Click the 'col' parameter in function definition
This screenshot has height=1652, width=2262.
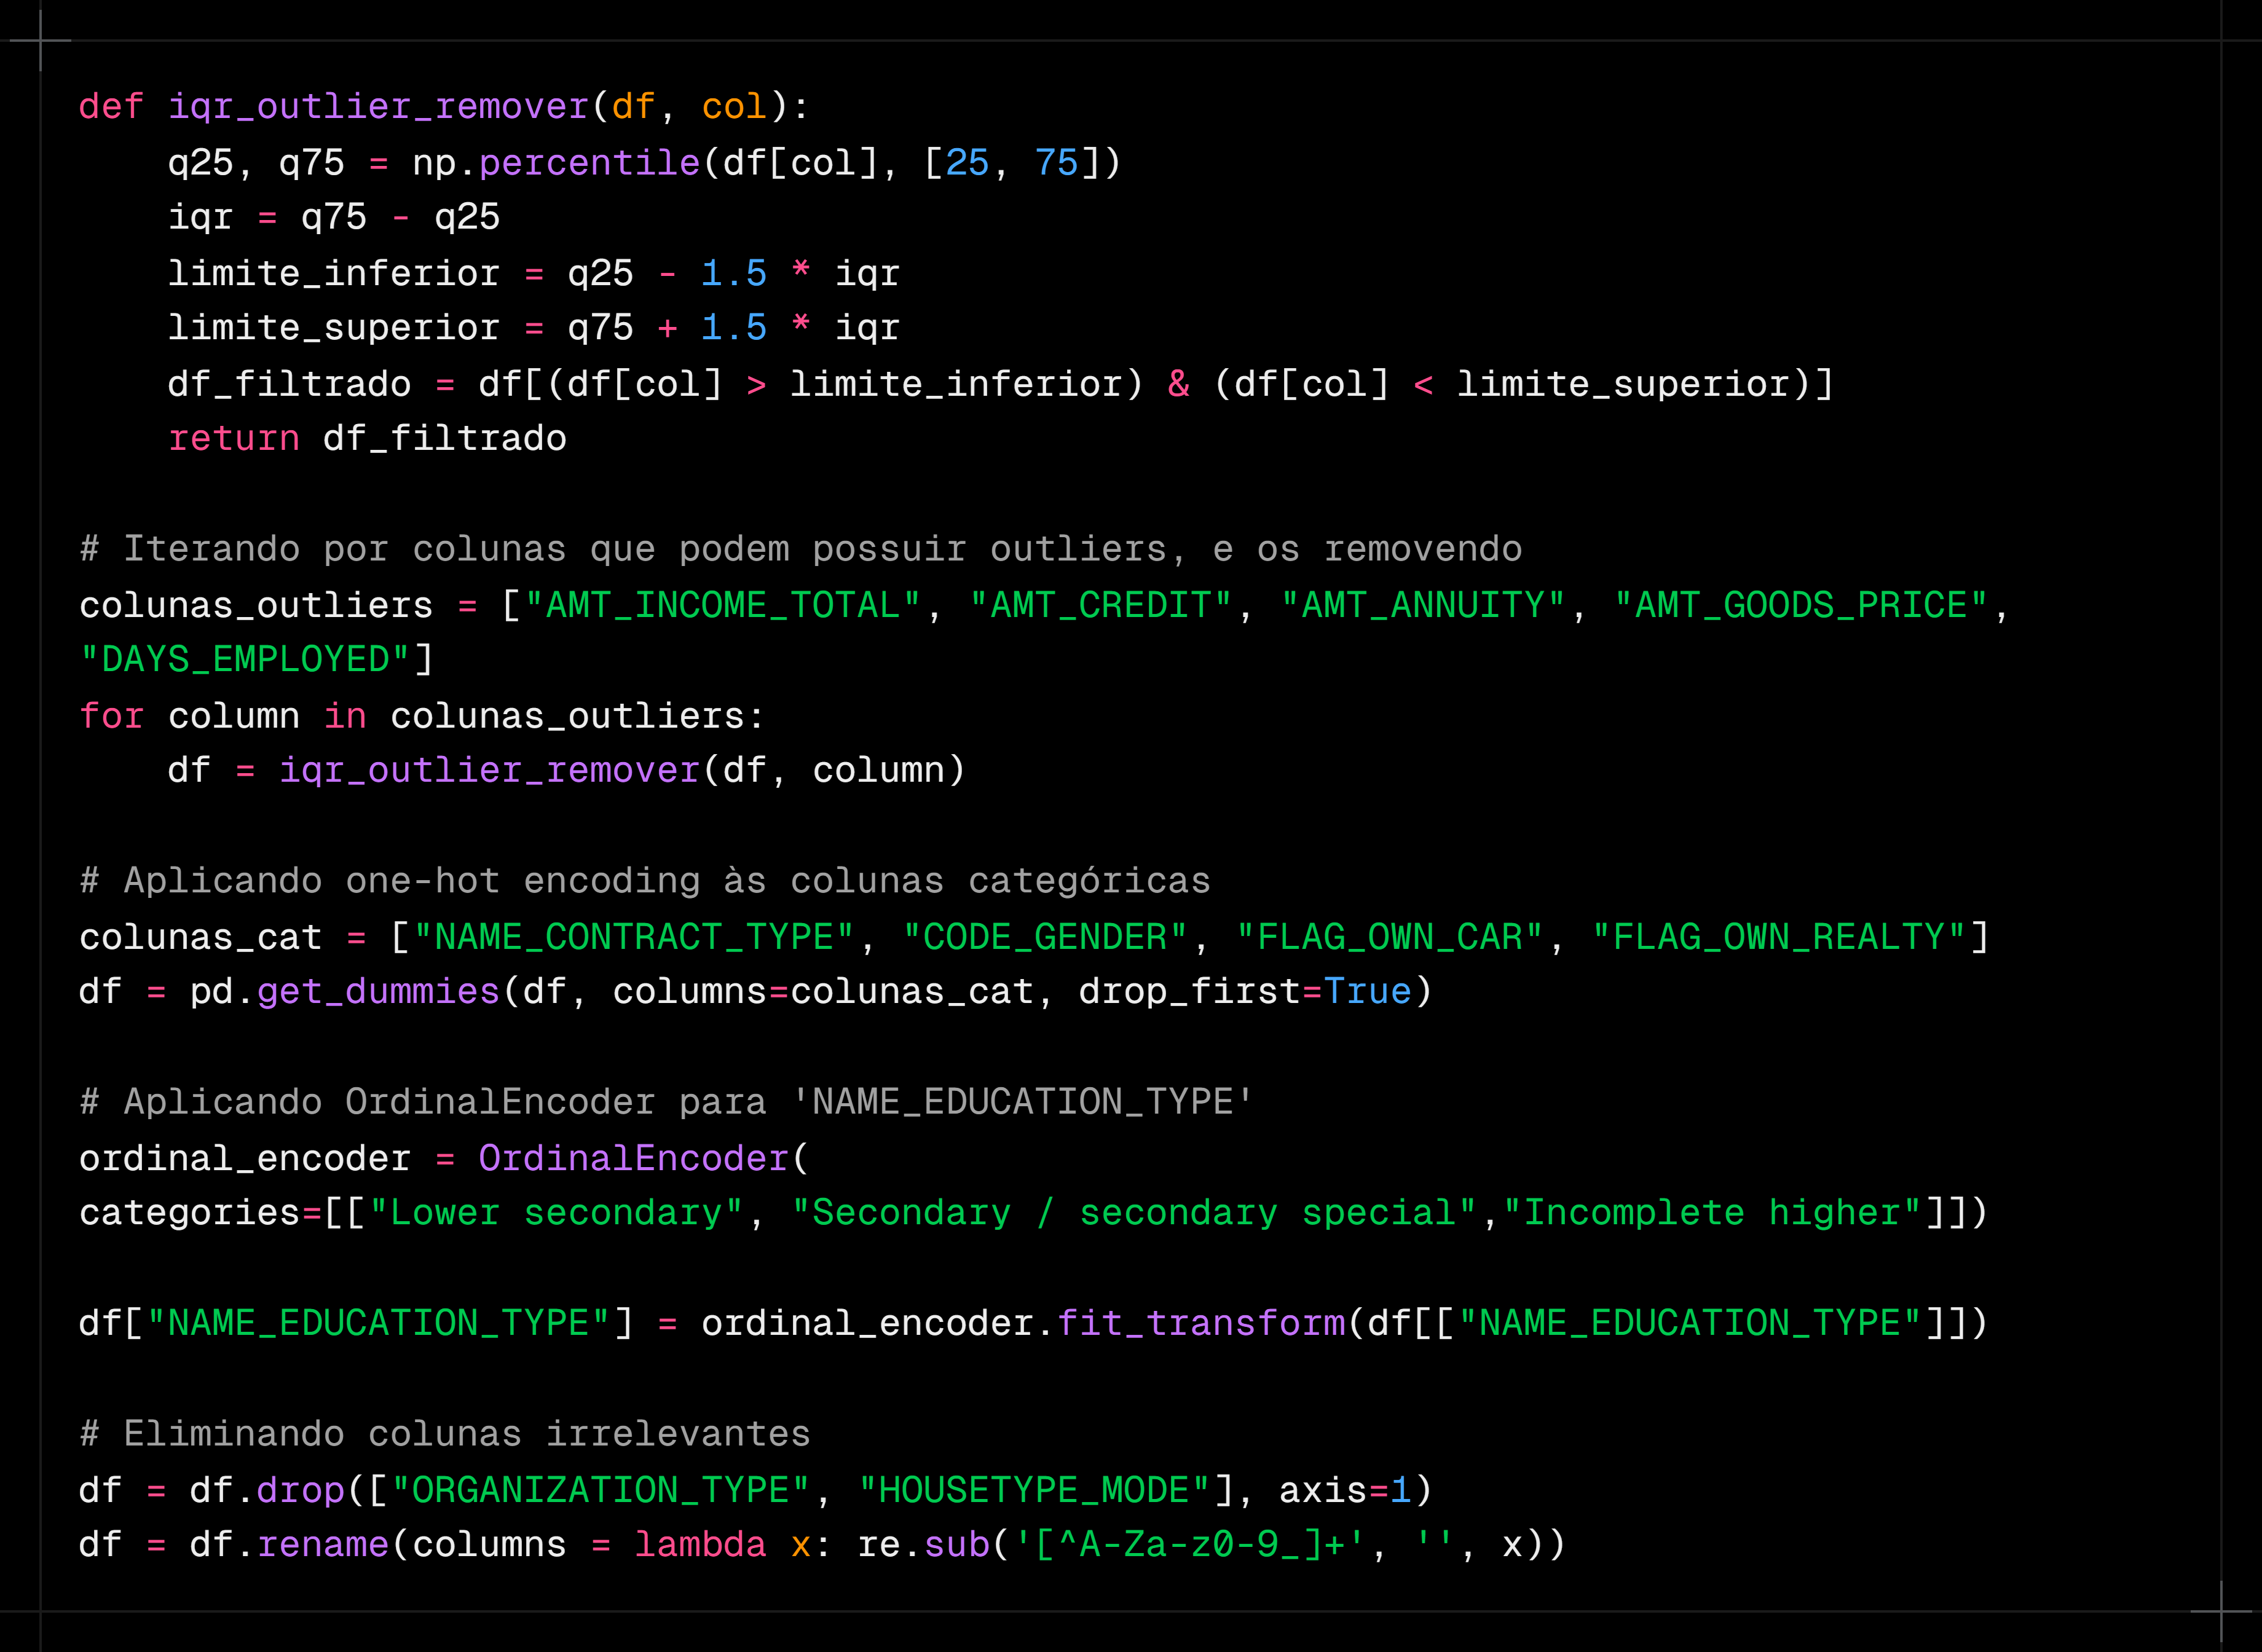click(x=734, y=107)
